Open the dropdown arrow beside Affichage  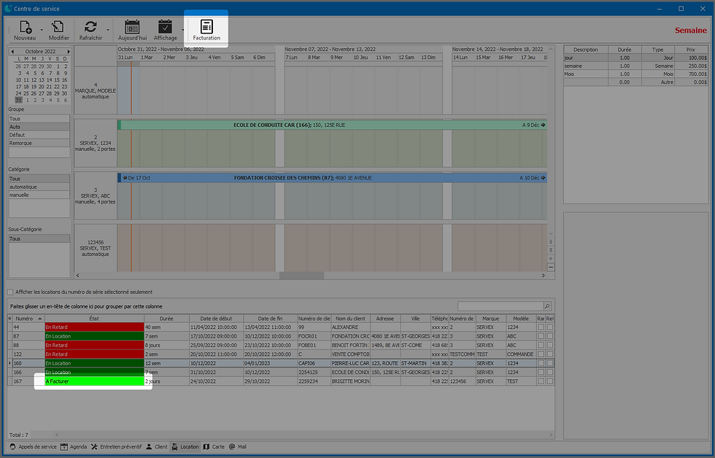tap(183, 30)
